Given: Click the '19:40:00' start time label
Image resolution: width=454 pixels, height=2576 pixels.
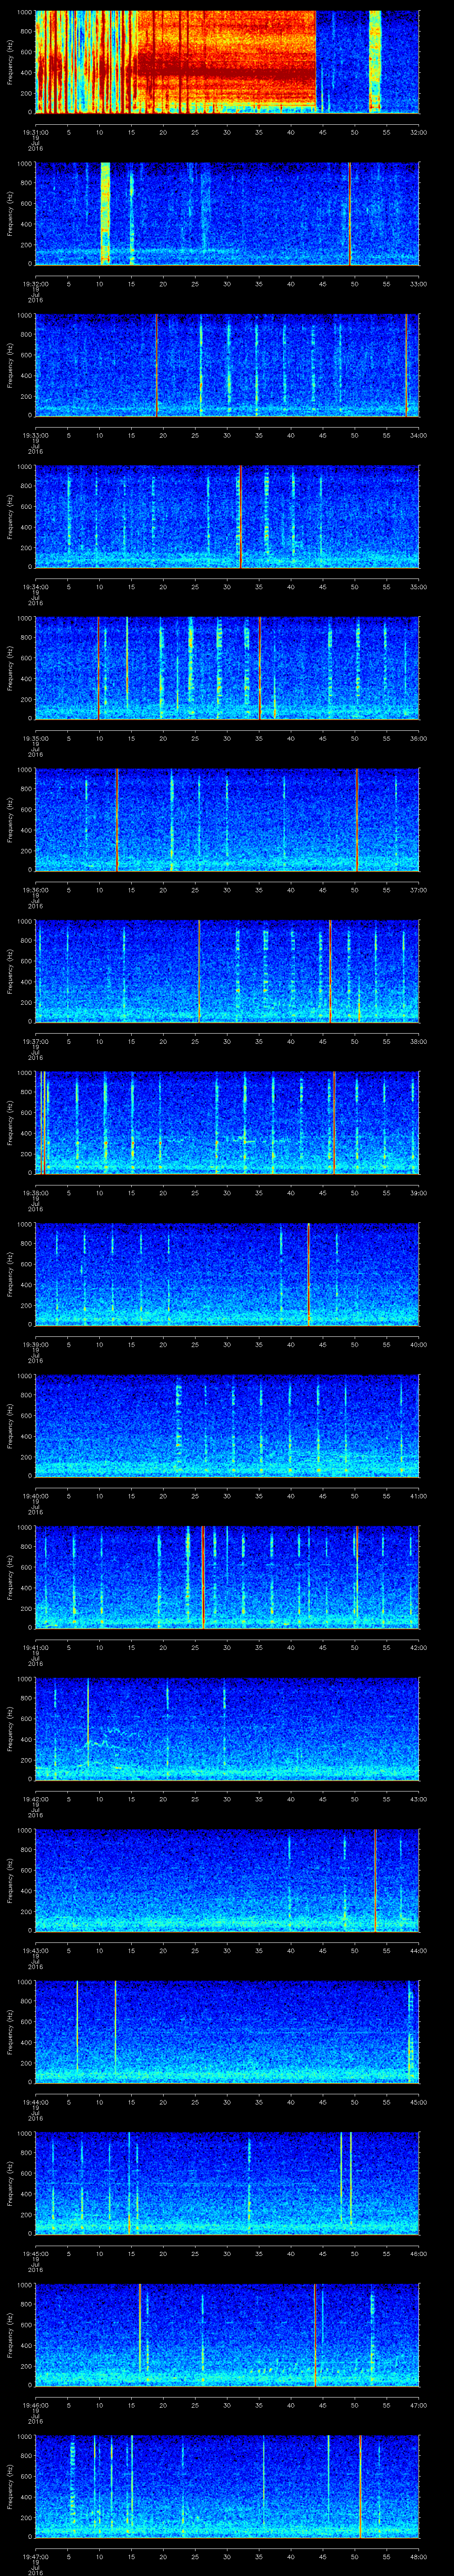Looking at the screenshot, I should coord(35,1495).
